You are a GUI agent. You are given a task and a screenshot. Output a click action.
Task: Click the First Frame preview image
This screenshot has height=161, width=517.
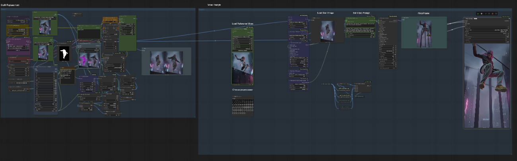point(424,34)
